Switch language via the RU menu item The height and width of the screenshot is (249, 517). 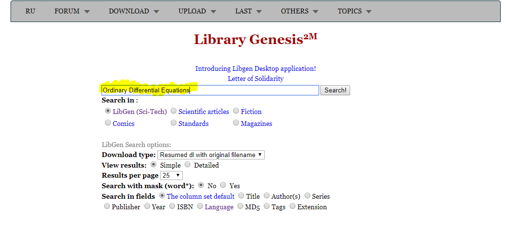[x=30, y=11]
